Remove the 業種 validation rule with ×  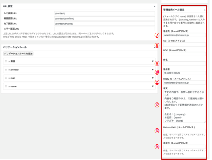tap(9, 61)
